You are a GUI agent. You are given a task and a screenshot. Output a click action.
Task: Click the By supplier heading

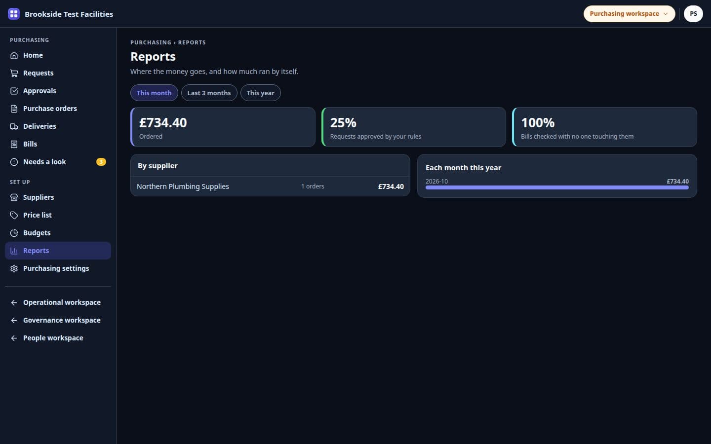(158, 166)
